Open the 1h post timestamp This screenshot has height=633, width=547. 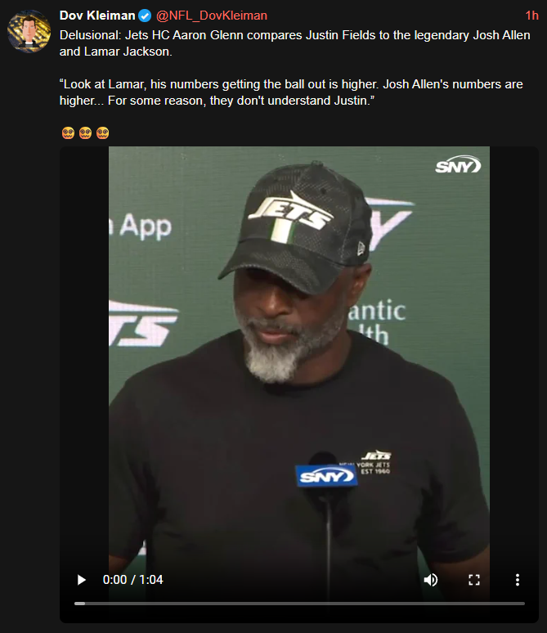coord(532,16)
